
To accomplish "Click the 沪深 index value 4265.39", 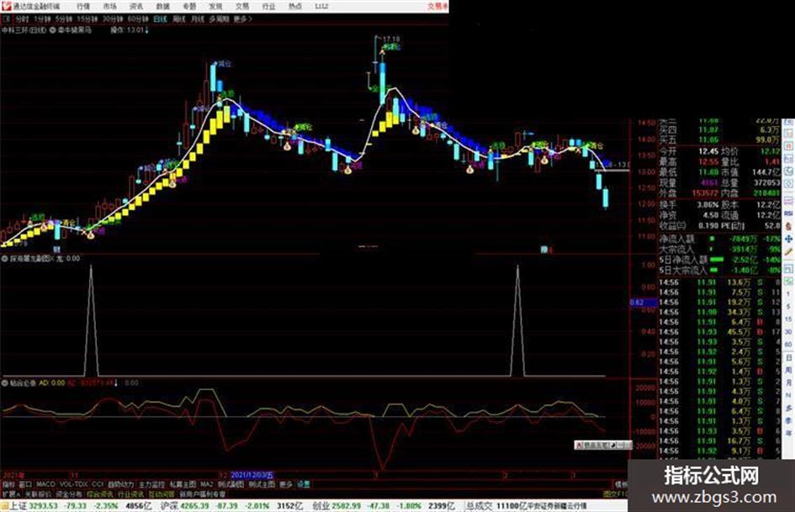I will (x=195, y=506).
